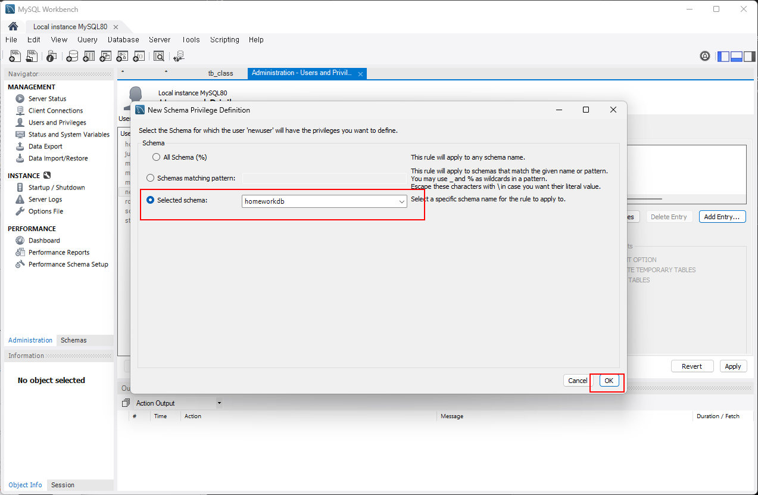The height and width of the screenshot is (495, 758).
Task: Click the create new view icon
Action: pos(105,56)
